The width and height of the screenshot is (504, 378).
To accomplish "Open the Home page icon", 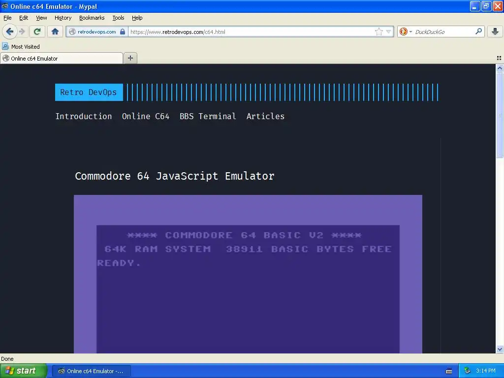I will (55, 31).
